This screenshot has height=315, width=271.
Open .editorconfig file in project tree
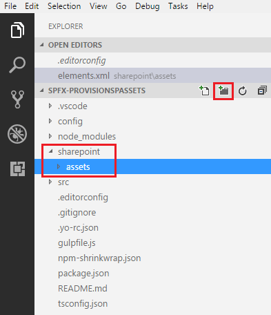click(152, 197)
